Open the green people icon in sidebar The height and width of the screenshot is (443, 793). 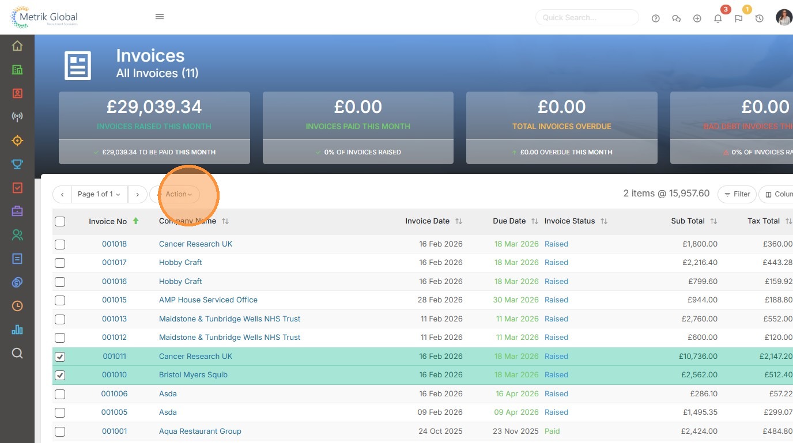pyautogui.click(x=17, y=235)
